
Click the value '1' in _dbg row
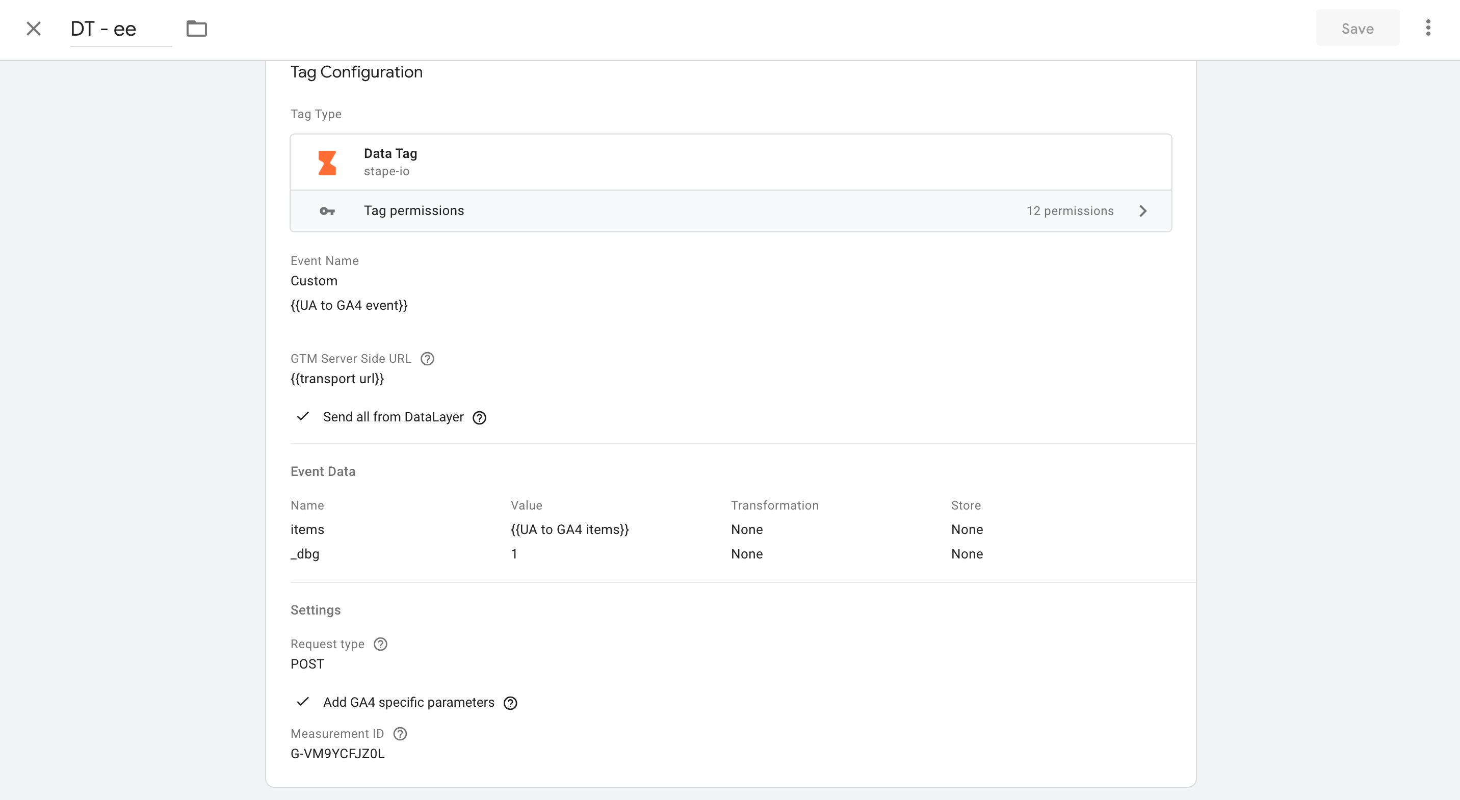[514, 554]
